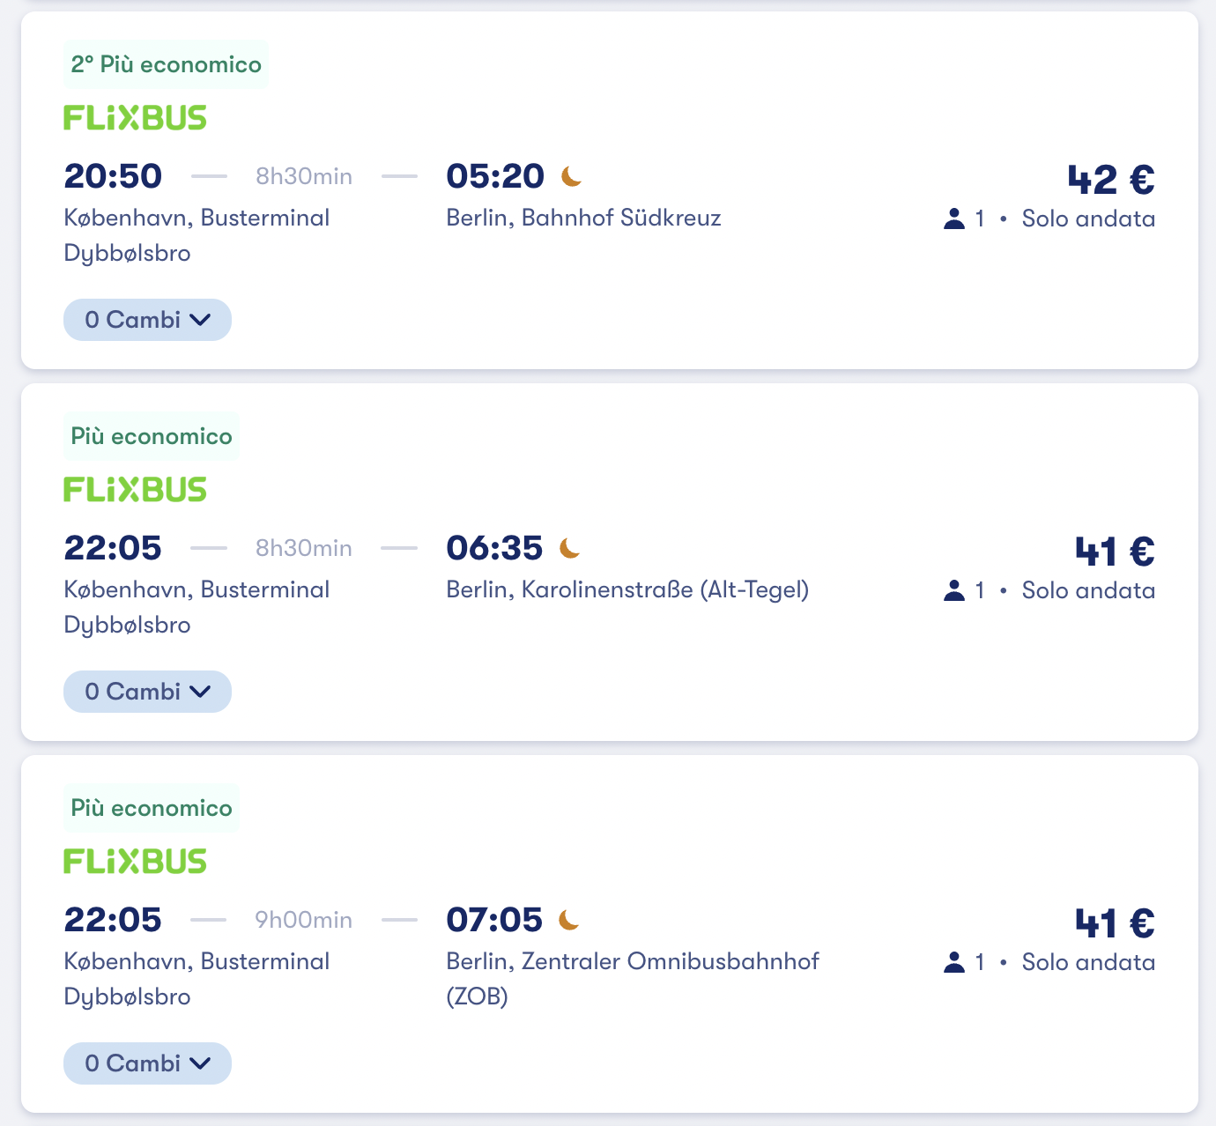Click night moon icon beside 06:35
This screenshot has height=1126, width=1216.
point(570,548)
